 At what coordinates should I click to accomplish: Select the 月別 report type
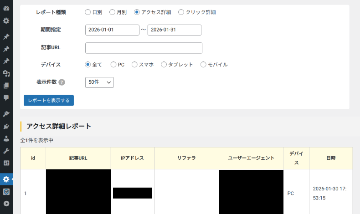click(x=112, y=12)
